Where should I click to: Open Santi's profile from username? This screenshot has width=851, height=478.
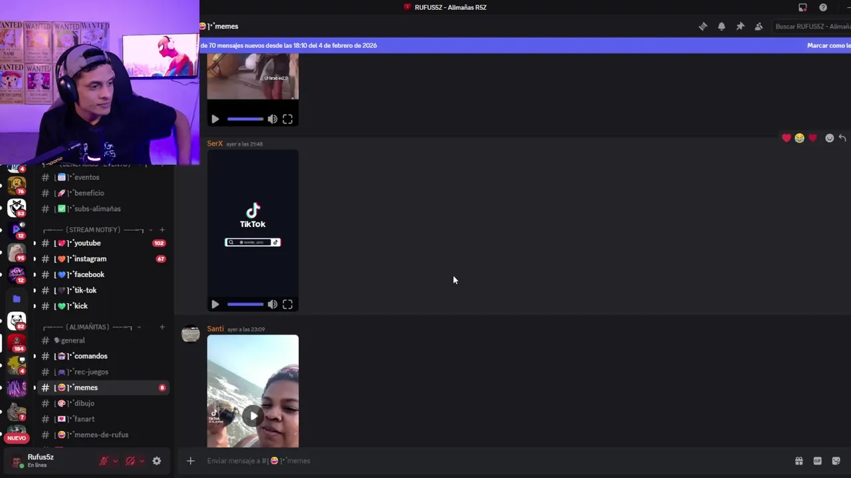[215, 329]
